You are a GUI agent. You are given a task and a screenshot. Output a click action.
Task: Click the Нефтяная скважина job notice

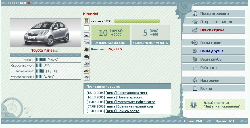[x=215, y=105]
